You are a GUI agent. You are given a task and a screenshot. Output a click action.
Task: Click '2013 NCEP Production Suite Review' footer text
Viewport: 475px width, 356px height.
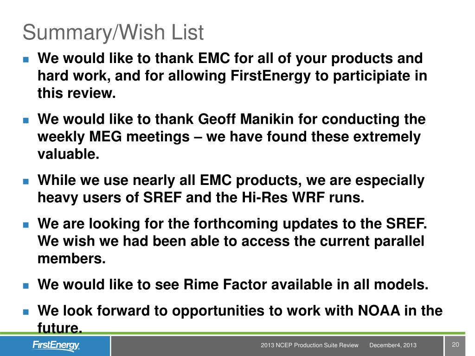pyautogui.click(x=309, y=345)
